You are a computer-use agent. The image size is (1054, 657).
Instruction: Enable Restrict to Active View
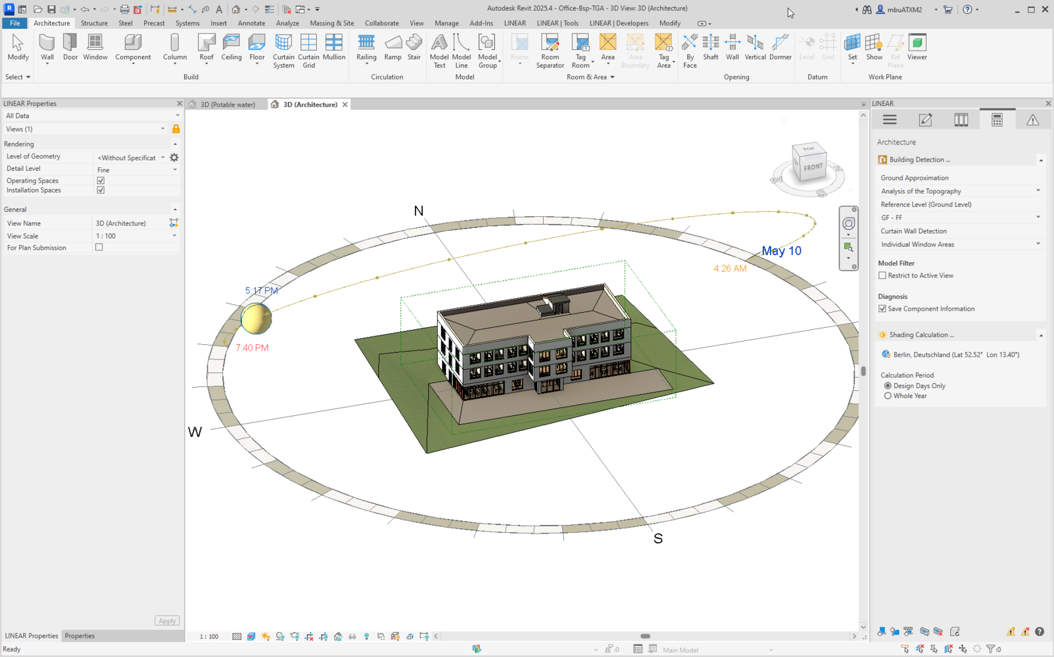pyautogui.click(x=882, y=276)
